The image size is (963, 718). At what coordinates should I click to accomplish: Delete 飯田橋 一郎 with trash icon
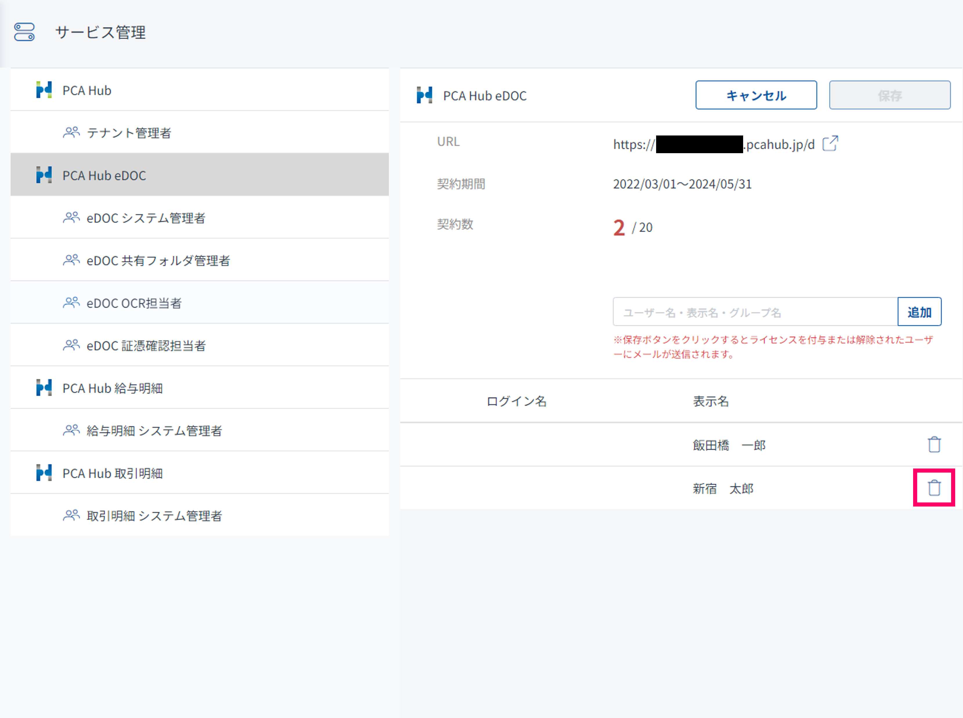[934, 445]
